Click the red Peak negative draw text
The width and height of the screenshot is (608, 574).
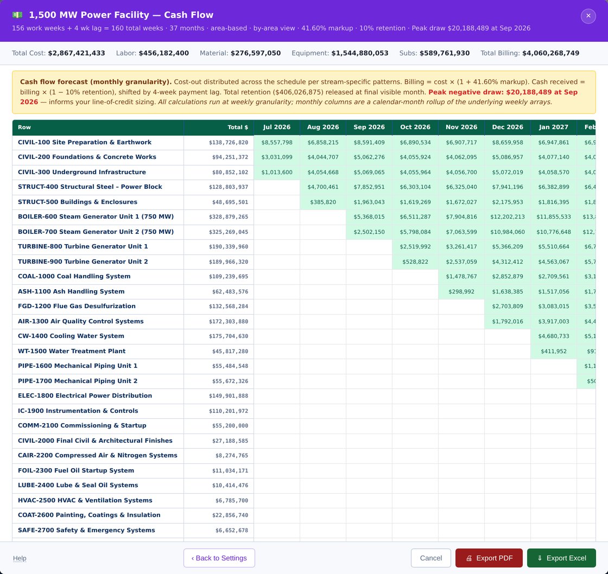pos(503,92)
